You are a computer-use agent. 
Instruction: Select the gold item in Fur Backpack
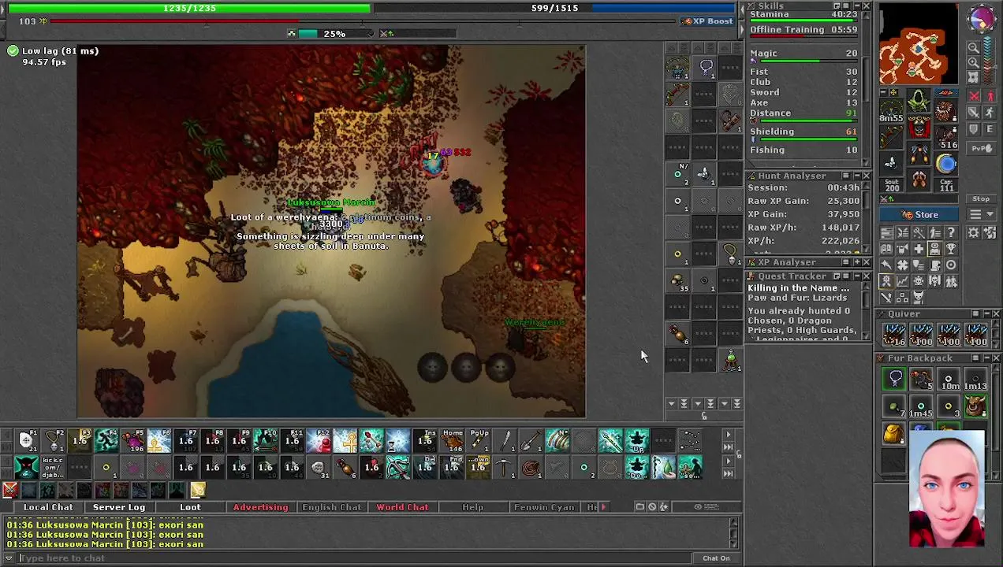click(893, 434)
